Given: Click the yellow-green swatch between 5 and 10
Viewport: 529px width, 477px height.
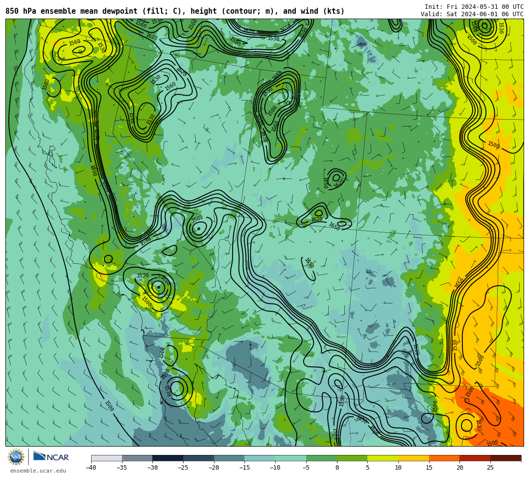Looking at the screenshot, I should 383,458.
